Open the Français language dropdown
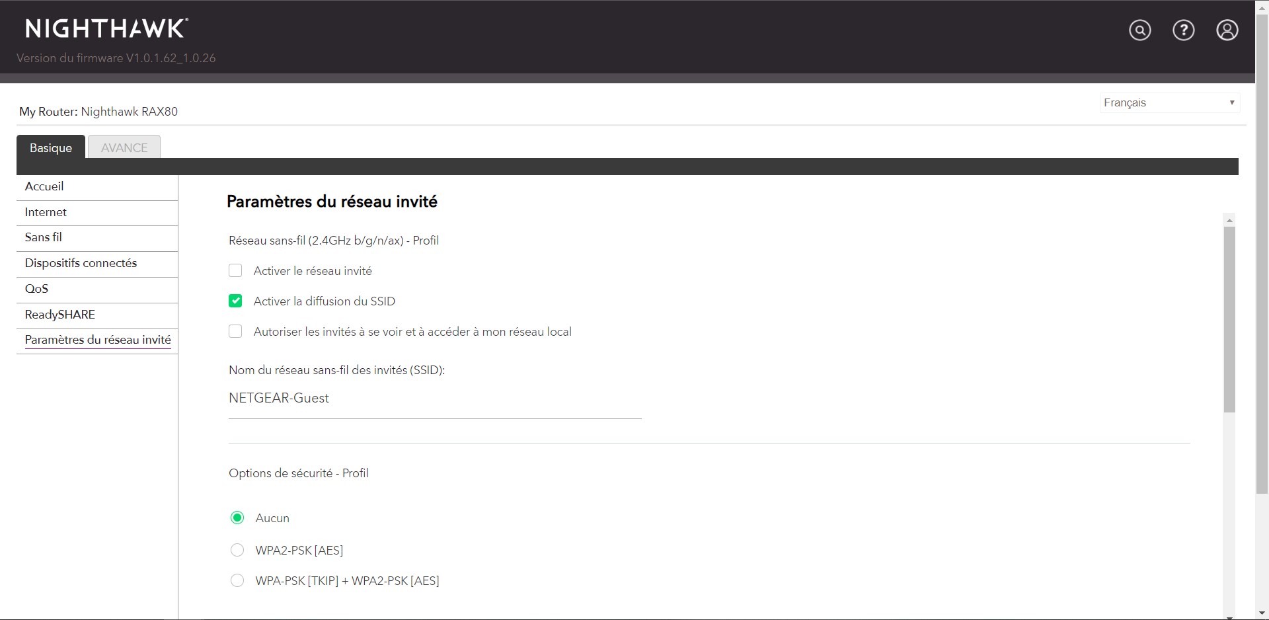The width and height of the screenshot is (1269, 620). tap(1169, 102)
